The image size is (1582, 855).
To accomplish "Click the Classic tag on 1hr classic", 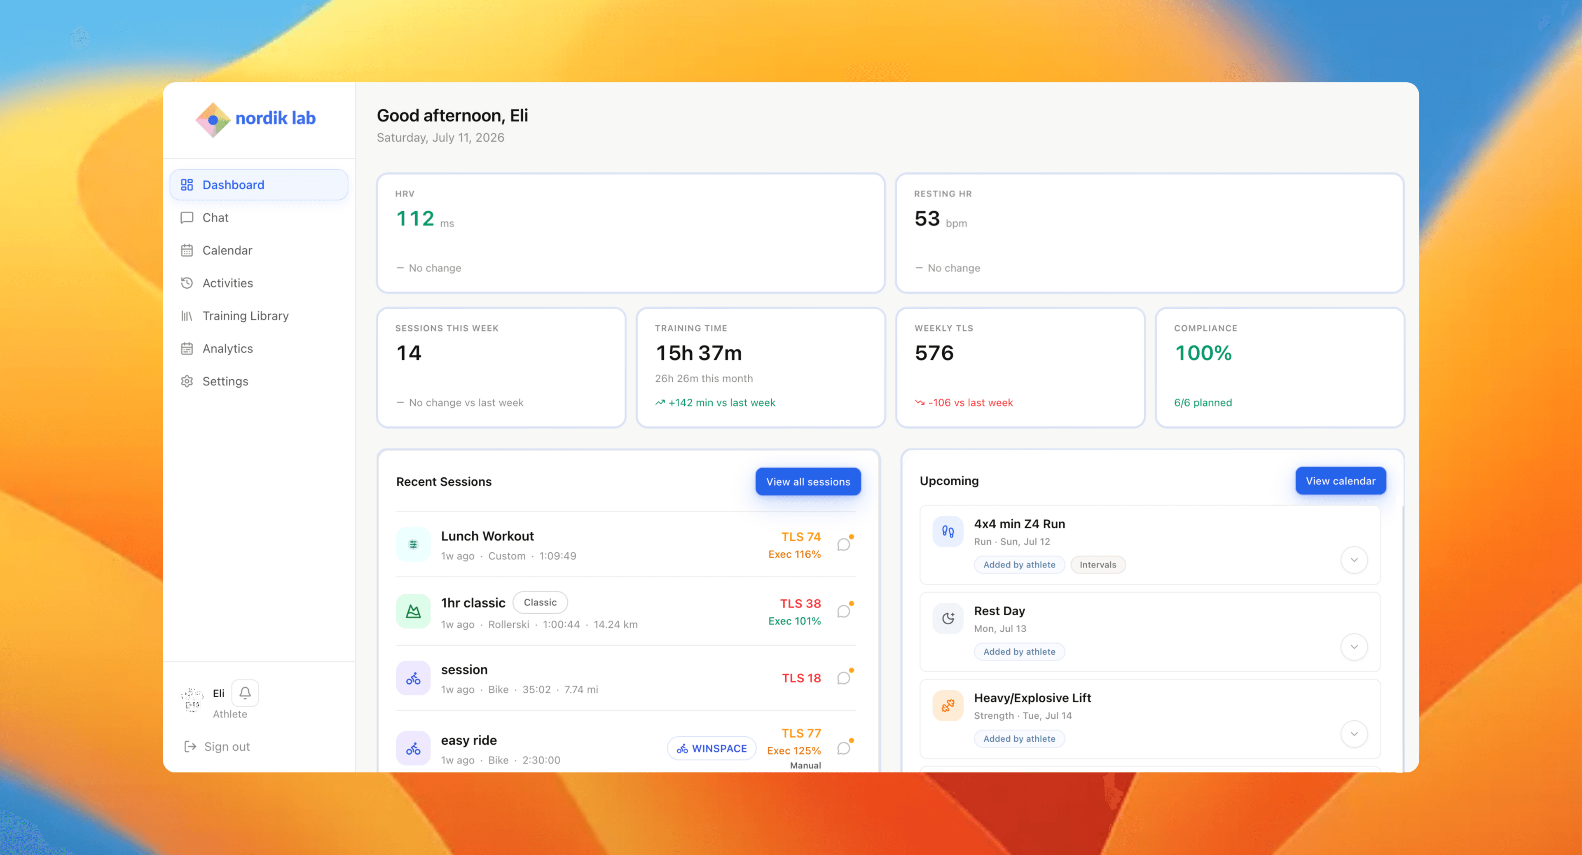I will pyautogui.click(x=540, y=602).
